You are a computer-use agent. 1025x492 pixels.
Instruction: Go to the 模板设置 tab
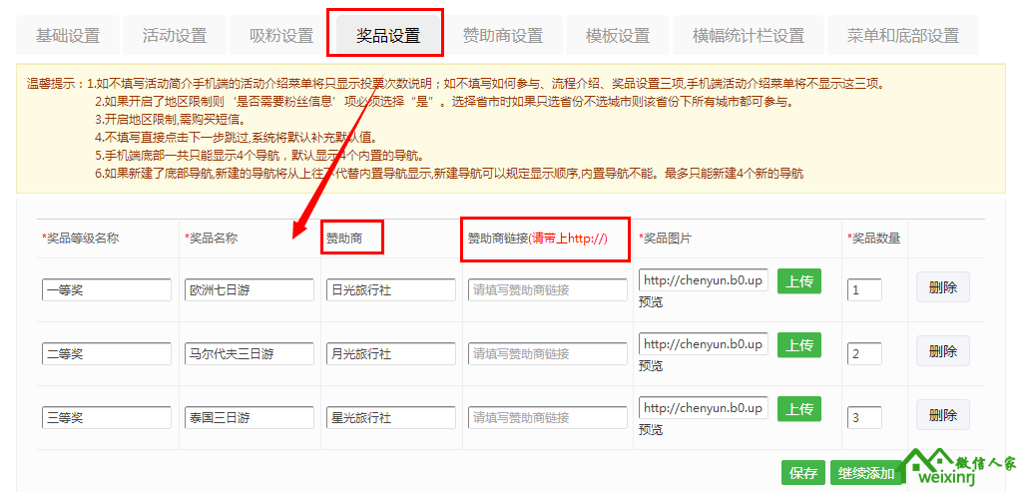point(617,36)
